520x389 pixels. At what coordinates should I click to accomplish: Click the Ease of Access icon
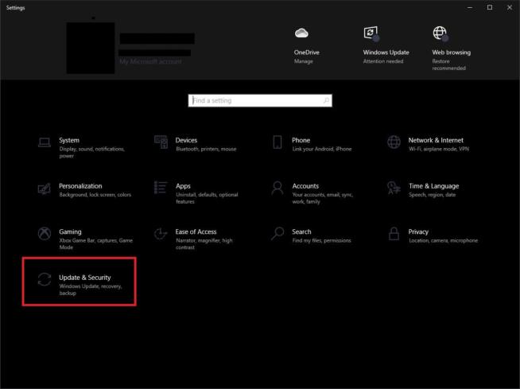pos(161,234)
